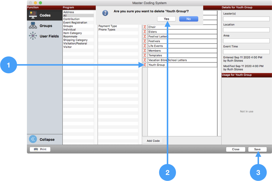
Task: Open the Codes function in sidebar
Action: pos(45,15)
